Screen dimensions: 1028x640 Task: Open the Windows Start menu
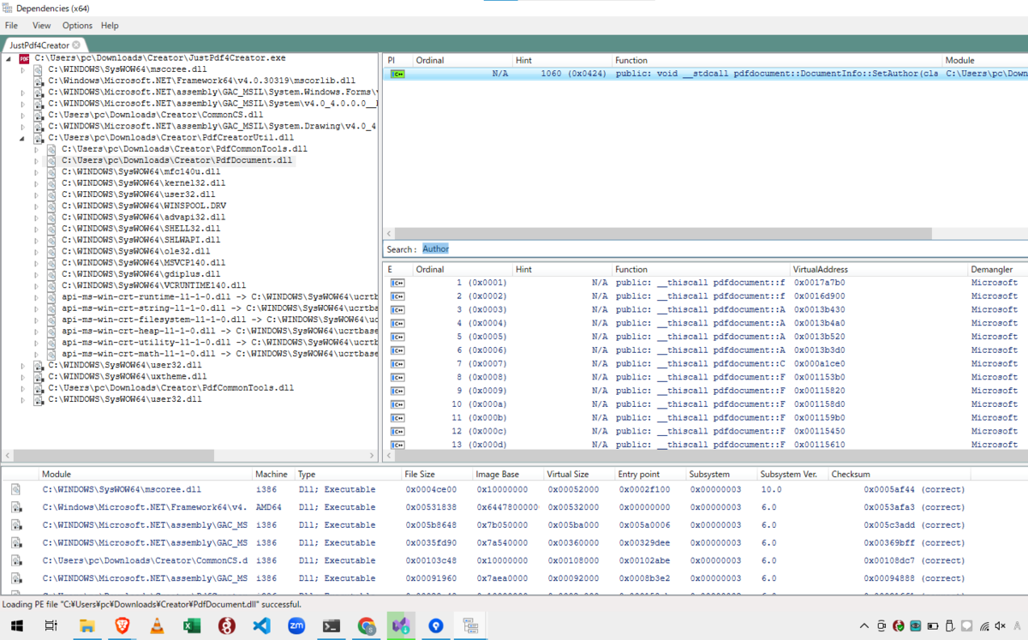pos(15,625)
